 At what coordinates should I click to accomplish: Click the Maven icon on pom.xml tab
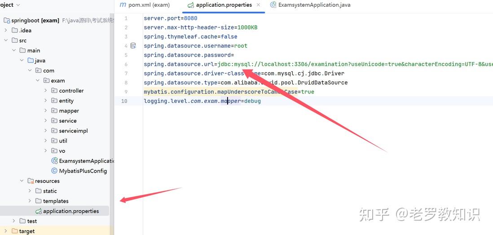tap(123, 5)
